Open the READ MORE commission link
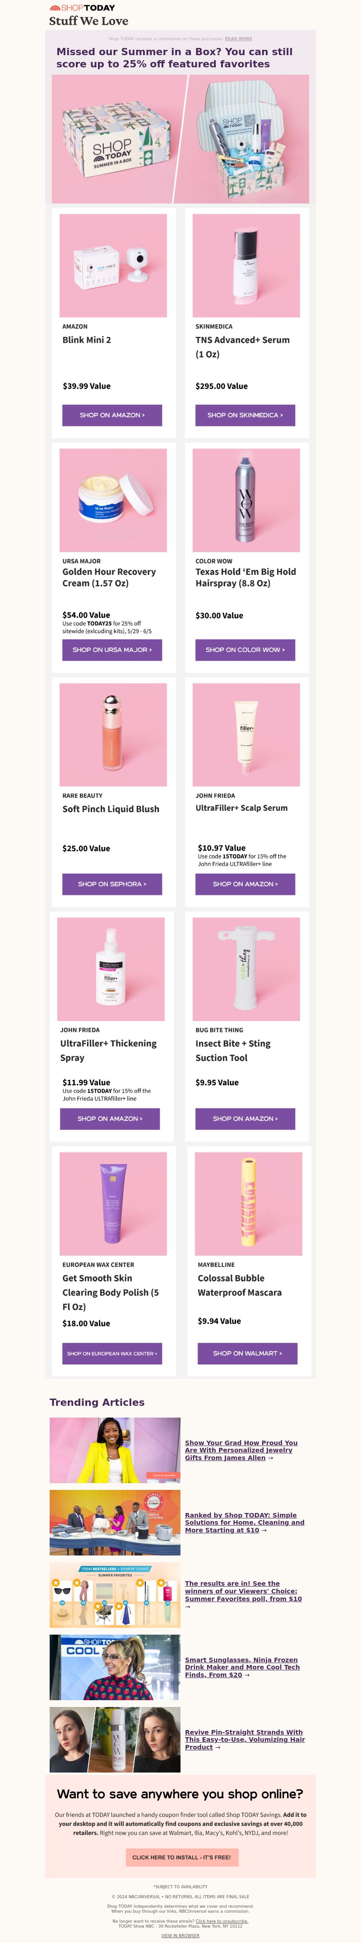This screenshot has width=361, height=1943. click(238, 38)
